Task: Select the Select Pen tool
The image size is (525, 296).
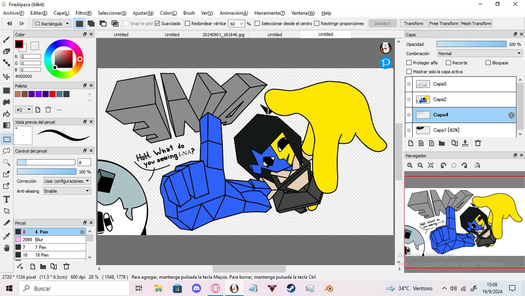Action: click(x=7, y=174)
